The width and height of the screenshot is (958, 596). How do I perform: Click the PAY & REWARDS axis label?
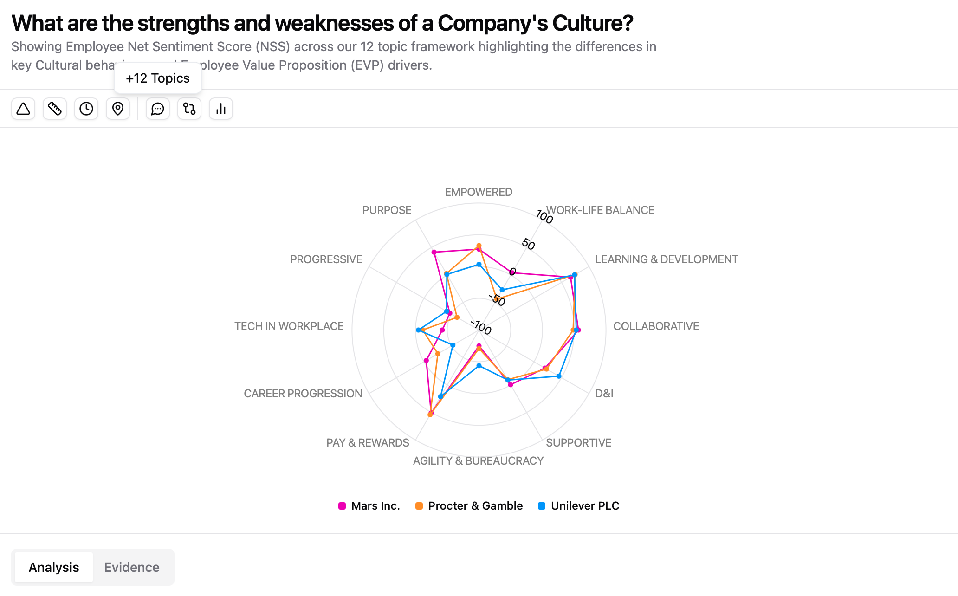368,443
